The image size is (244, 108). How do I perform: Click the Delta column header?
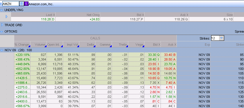pyautogui.click(x=88, y=45)
